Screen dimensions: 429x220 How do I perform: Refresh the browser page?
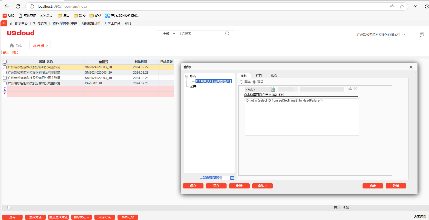click(18, 6)
